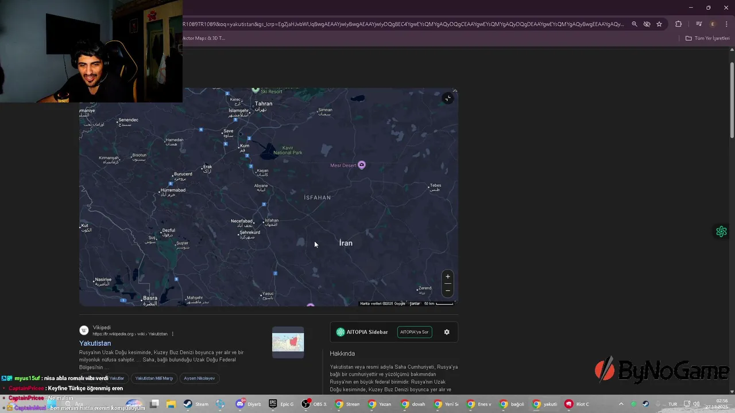
Task: Click the browser address bar URL
Action: coord(403,24)
